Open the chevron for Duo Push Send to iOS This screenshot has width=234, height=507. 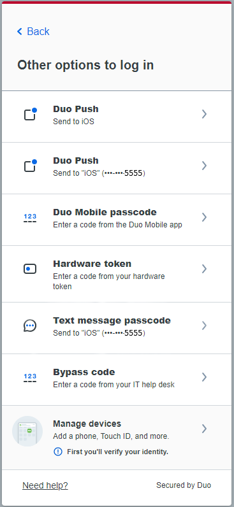[x=204, y=114]
